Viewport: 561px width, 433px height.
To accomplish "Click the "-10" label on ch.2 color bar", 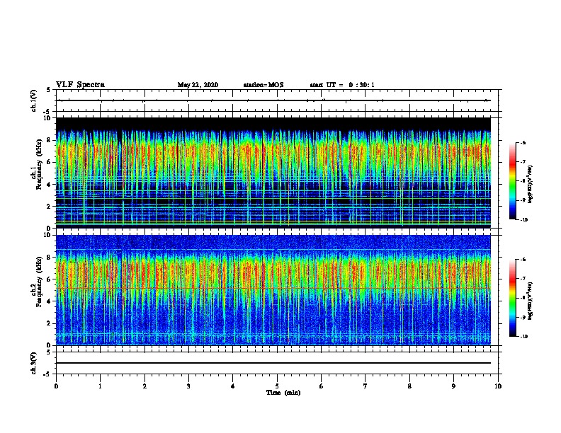I will [x=524, y=337].
